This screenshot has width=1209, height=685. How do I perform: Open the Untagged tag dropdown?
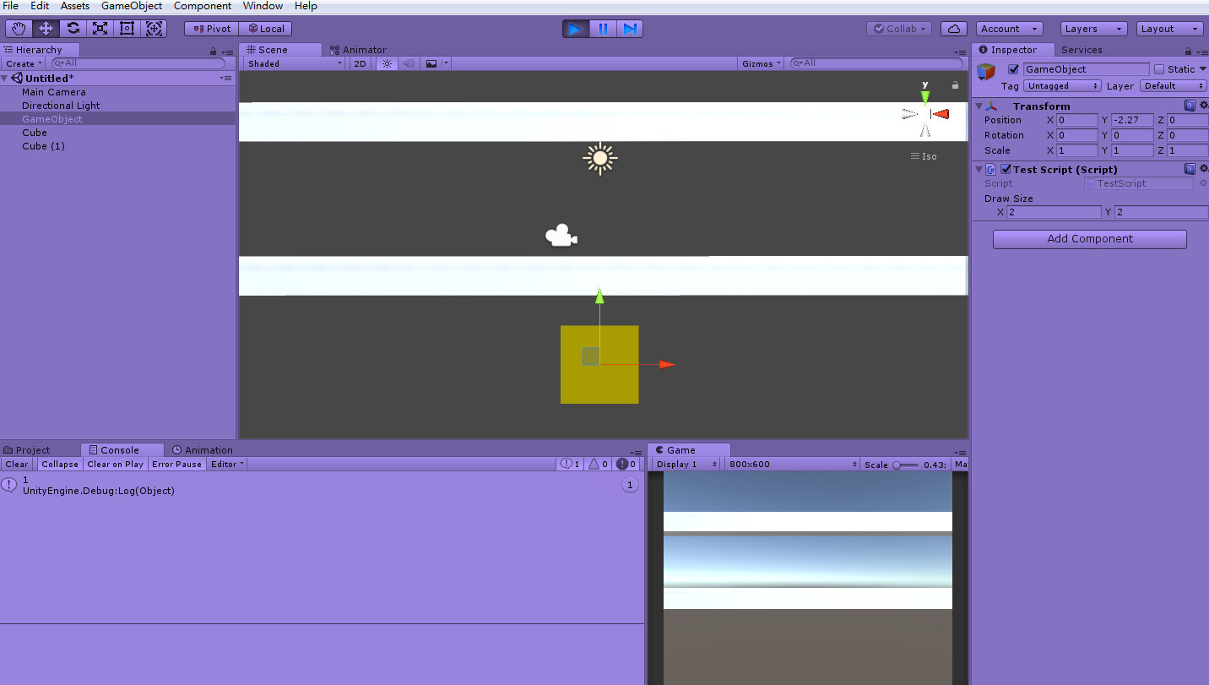[x=1061, y=85]
